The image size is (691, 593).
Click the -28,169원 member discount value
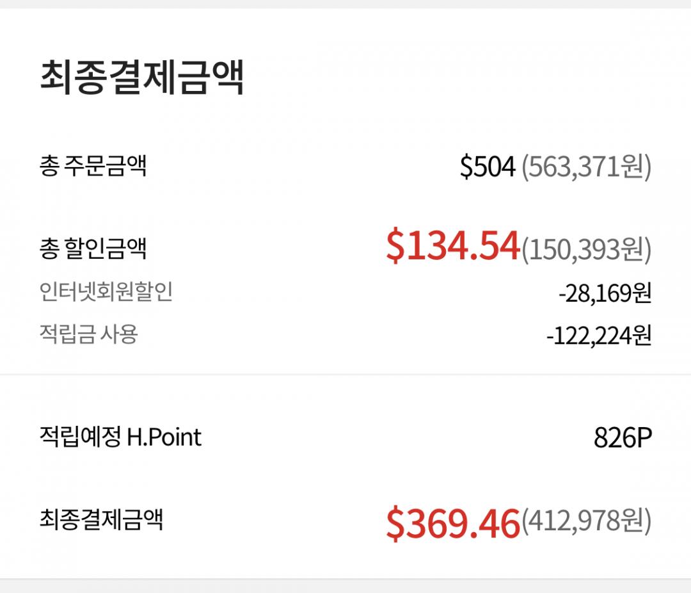tap(605, 293)
